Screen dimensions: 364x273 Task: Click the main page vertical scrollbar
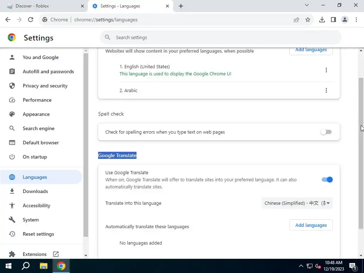pyautogui.click(x=361, y=153)
